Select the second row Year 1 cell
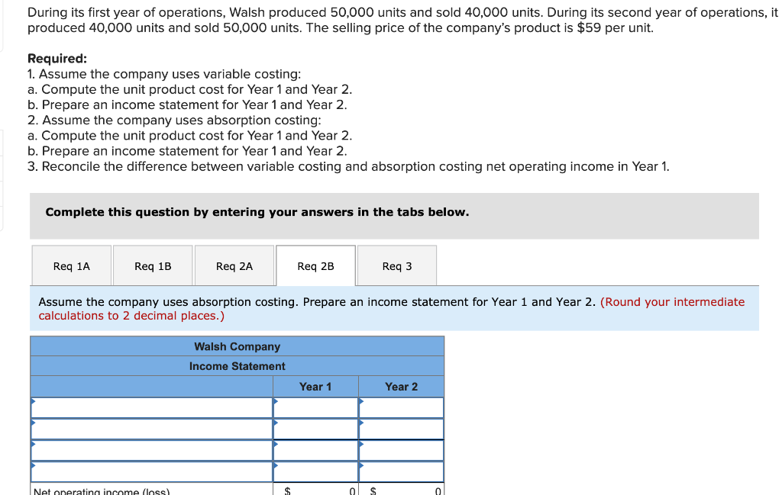 (x=315, y=429)
